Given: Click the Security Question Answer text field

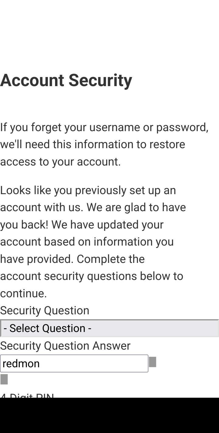Looking at the screenshot, I should pyautogui.click(x=74, y=363).
